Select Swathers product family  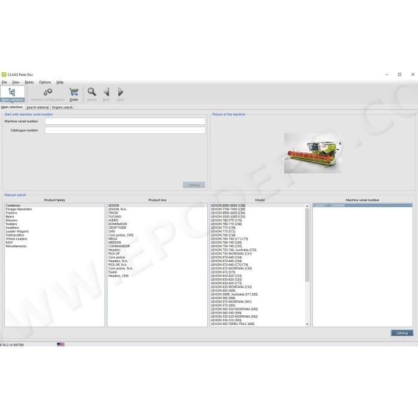point(54,228)
